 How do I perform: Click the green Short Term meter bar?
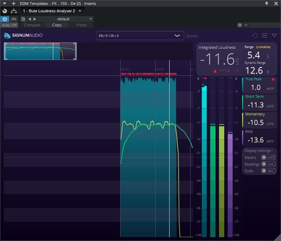(x=213, y=181)
